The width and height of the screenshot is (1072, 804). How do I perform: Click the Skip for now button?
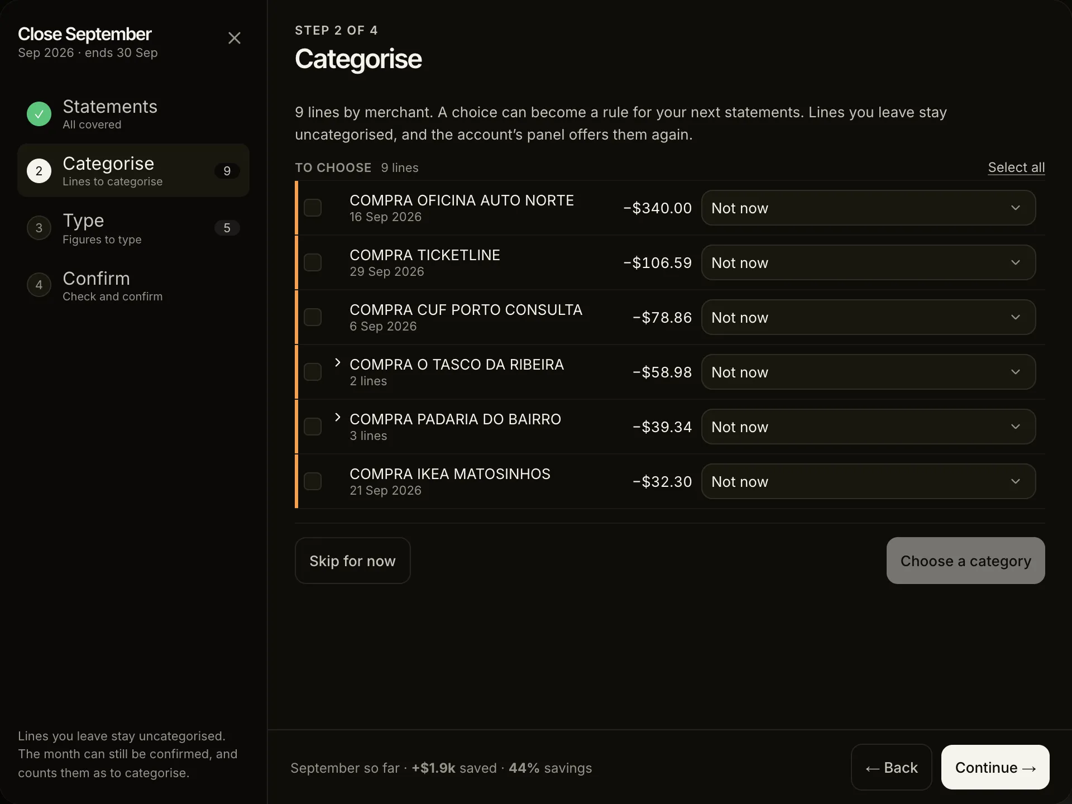(353, 561)
